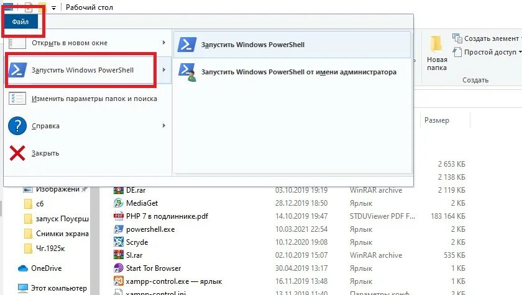Select Start Tor Browser shortcut

point(153,268)
